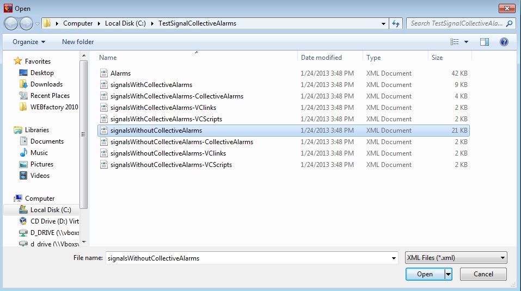Open the Organize menu
Image resolution: width=521 pixels, height=291 pixels.
click(x=28, y=42)
